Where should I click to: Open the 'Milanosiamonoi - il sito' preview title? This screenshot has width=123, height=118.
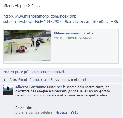(x=74, y=33)
